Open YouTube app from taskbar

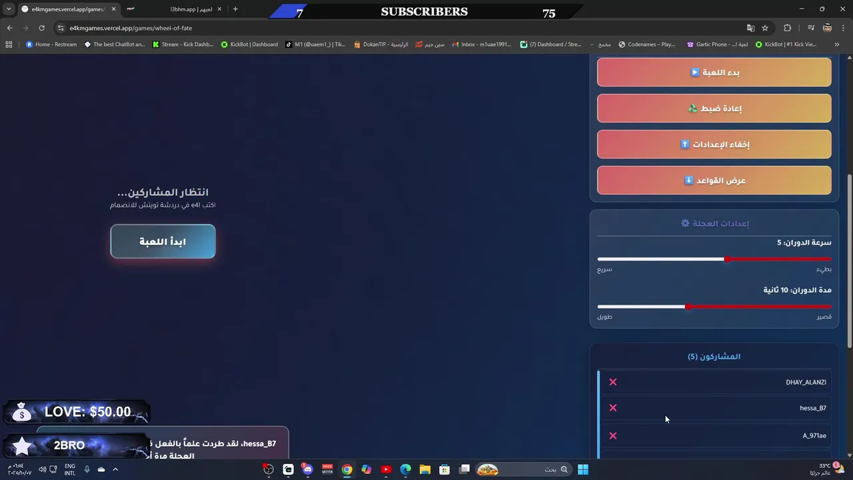[386, 469]
